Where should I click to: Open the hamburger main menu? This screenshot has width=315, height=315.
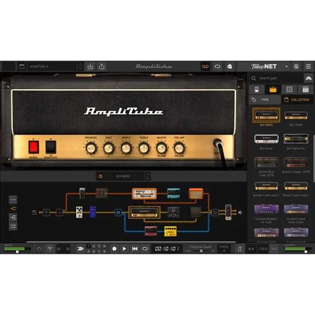[308, 66]
